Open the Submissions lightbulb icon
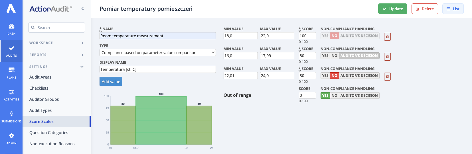The width and height of the screenshot is (472, 154). coord(11,116)
